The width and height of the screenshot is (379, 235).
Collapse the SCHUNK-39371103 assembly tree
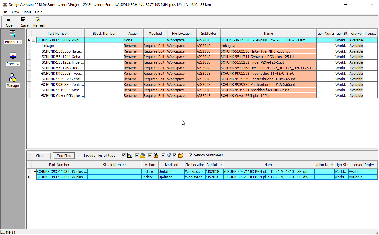coord(34,40)
